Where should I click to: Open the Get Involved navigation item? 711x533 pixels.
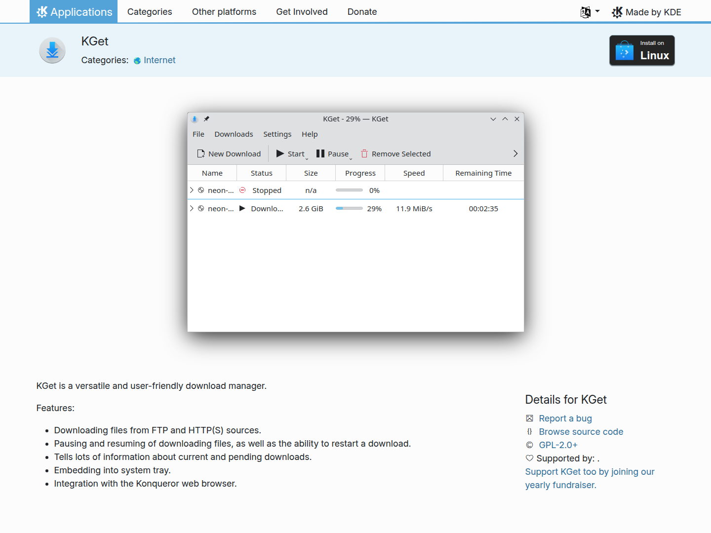302,12
